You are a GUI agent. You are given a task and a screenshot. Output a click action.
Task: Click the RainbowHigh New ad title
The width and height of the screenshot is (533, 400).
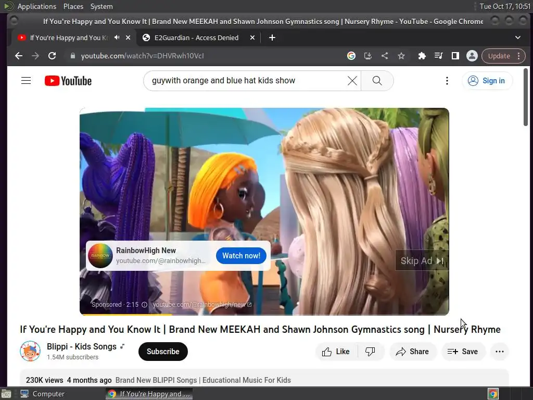click(x=146, y=251)
